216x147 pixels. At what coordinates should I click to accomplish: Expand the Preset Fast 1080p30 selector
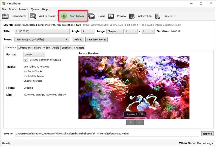tap(42, 39)
